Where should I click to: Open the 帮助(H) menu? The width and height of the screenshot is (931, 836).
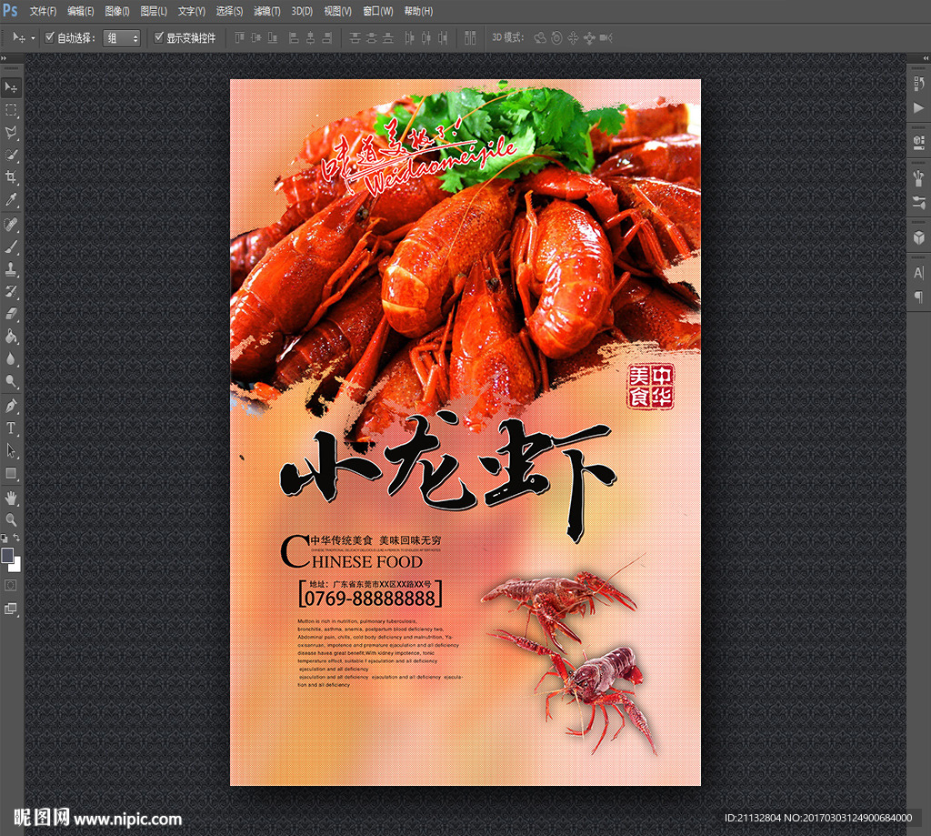pos(418,11)
